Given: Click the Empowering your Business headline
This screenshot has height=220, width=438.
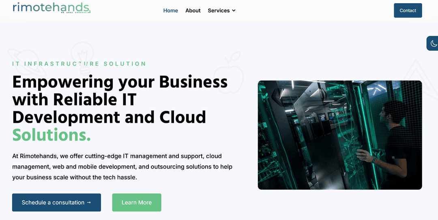Looking at the screenshot, I should (x=120, y=82).
